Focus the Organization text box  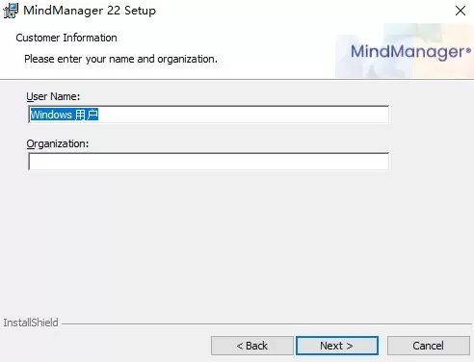tap(209, 162)
